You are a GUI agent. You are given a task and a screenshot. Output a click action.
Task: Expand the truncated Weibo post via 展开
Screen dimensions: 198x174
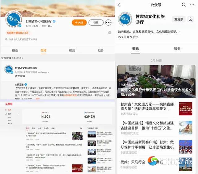point(38,99)
